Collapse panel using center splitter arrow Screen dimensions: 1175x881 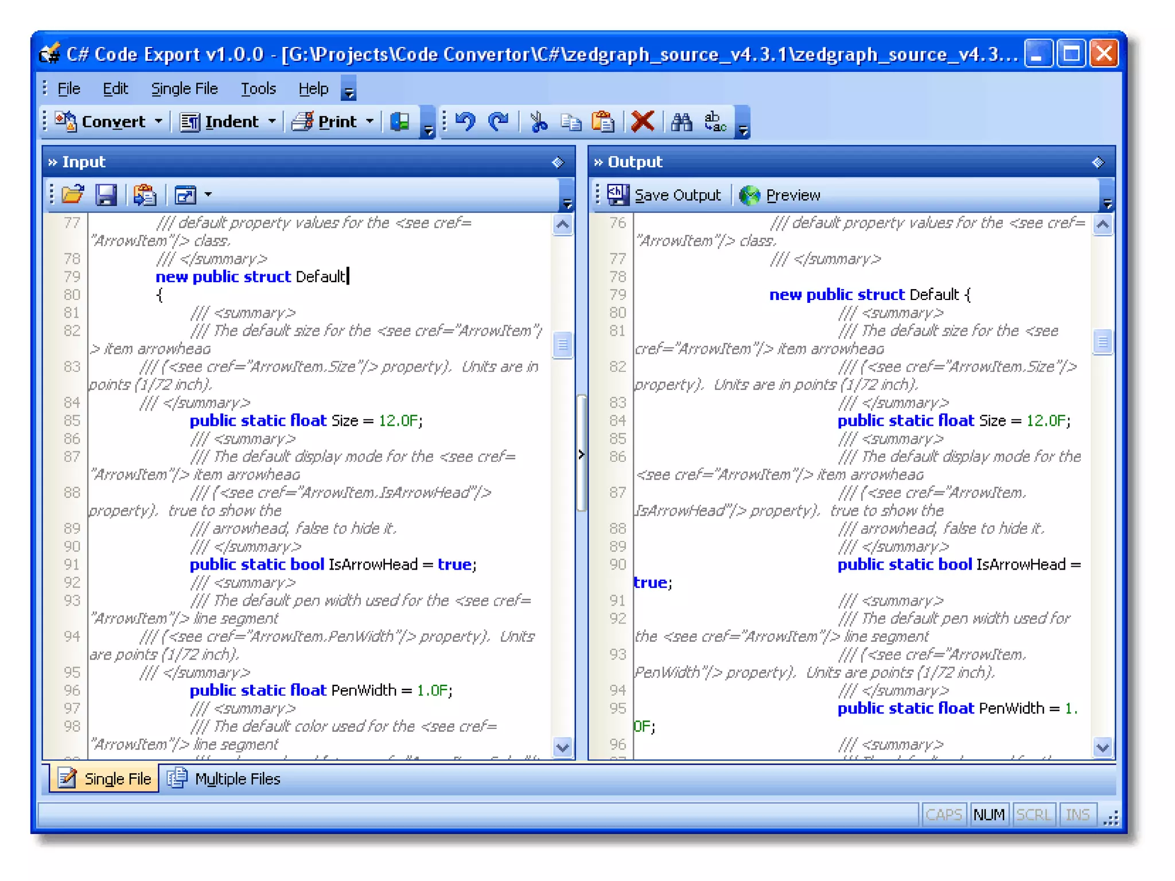pos(581,454)
